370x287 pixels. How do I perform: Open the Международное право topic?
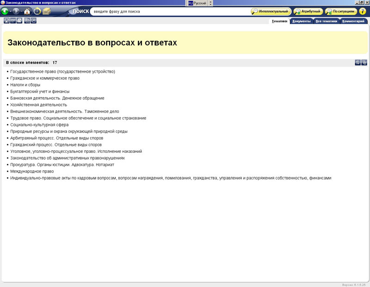[32, 171]
